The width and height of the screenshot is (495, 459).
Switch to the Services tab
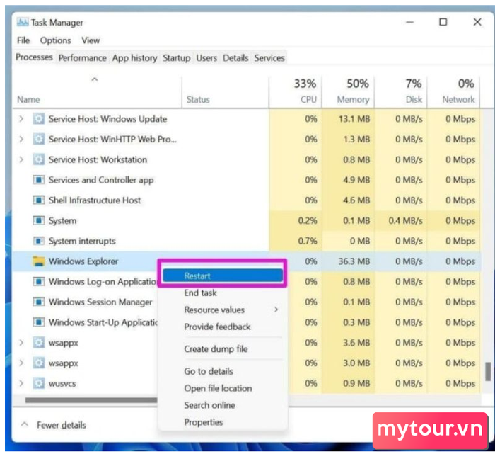[269, 58]
